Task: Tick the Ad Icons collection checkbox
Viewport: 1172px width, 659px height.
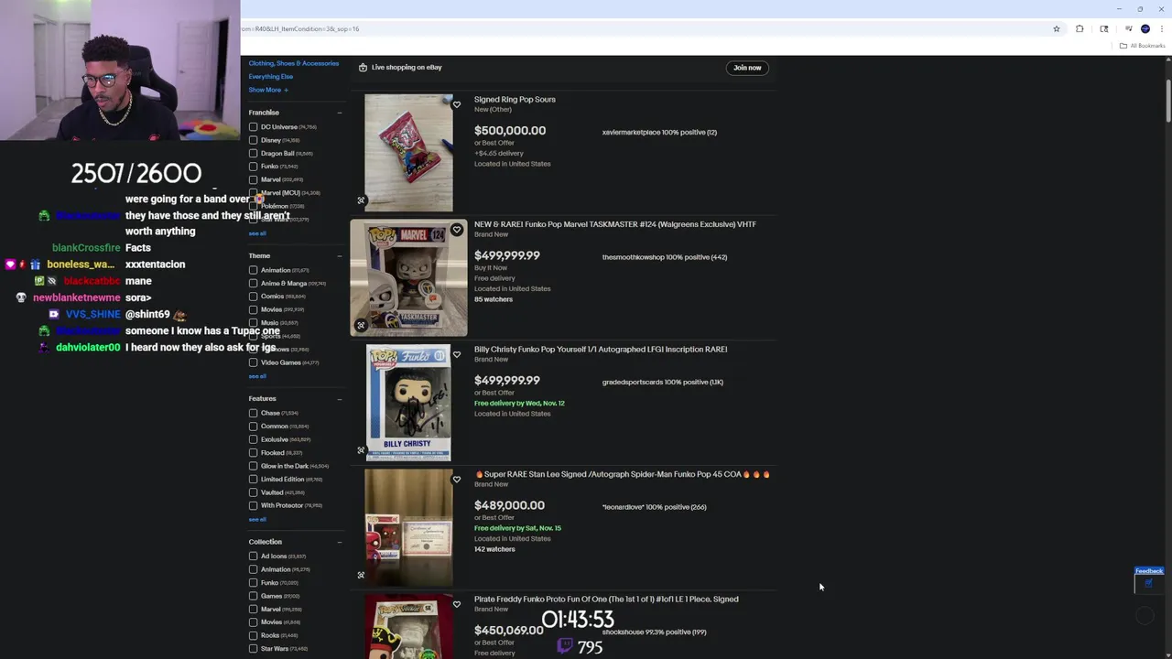Action: click(x=253, y=556)
